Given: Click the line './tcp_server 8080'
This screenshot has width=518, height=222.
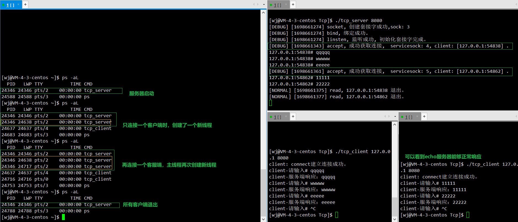Looking at the screenshot, I should pos(326,20).
